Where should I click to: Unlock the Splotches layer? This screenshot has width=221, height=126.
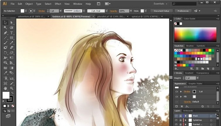pyautogui.click(x=181, y=120)
